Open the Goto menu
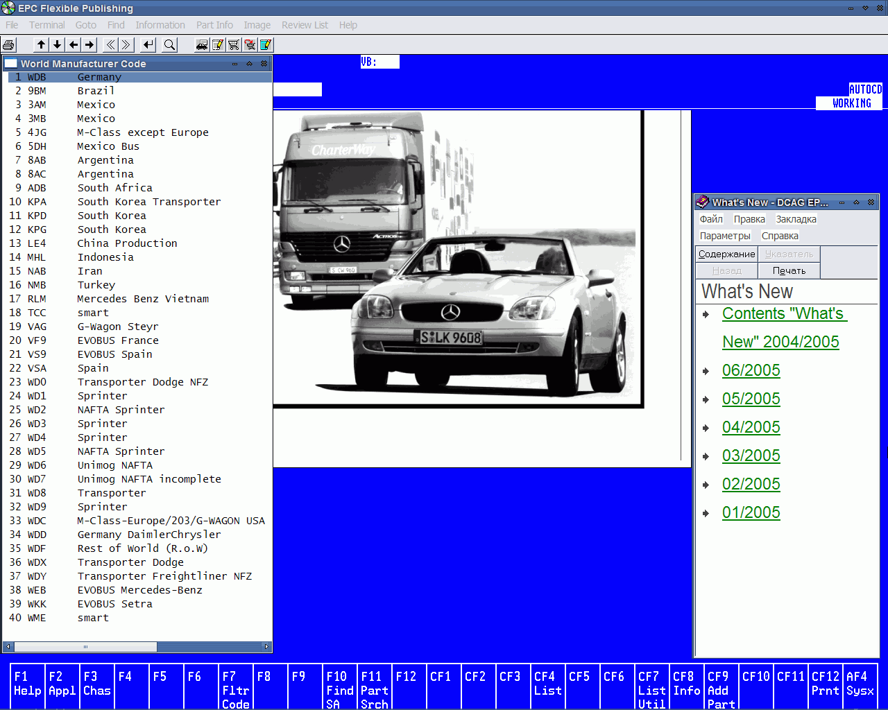The width and height of the screenshot is (888, 710). [x=86, y=25]
